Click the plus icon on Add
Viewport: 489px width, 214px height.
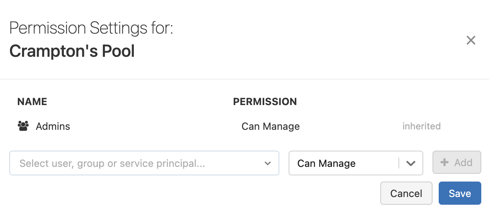(x=445, y=163)
